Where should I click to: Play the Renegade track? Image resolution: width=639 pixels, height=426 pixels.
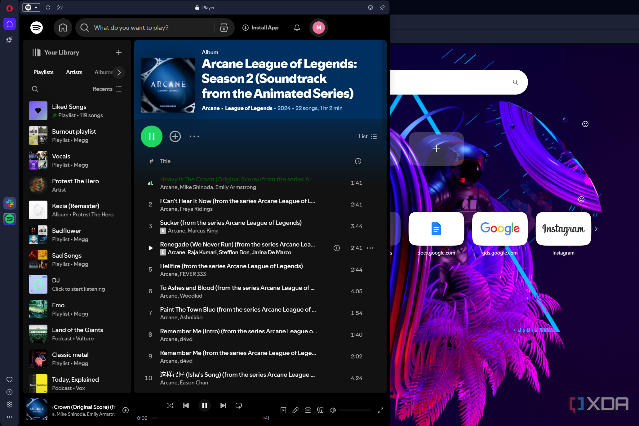point(151,248)
